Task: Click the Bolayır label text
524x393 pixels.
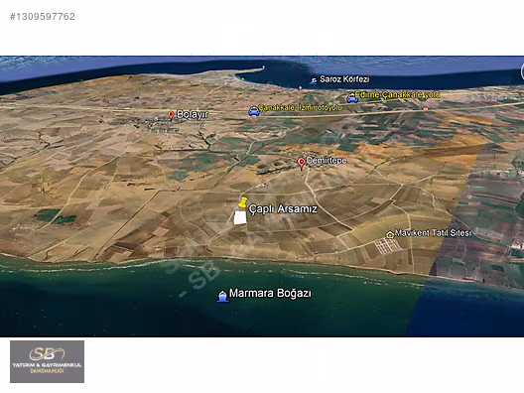Action: pos(193,115)
